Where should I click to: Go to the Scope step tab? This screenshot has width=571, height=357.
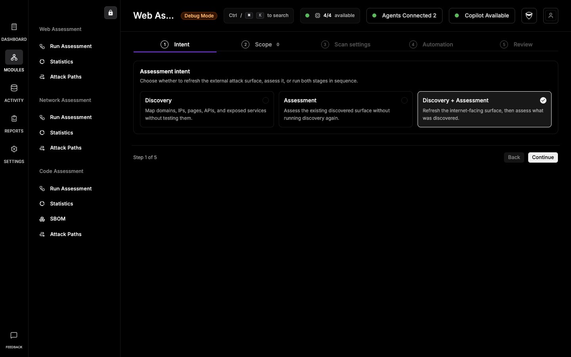pos(260,44)
